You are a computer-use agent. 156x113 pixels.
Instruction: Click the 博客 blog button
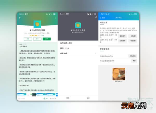tap(134, 61)
